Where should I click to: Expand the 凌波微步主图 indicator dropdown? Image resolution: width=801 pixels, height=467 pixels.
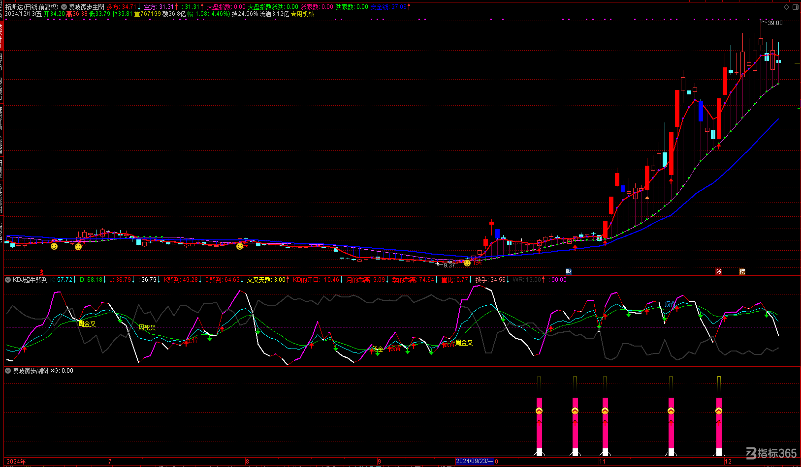coord(64,7)
